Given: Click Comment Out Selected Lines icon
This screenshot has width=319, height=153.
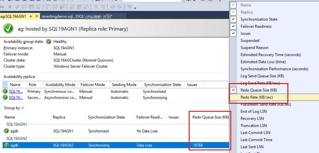Looking at the screenshot, I should (96, 7).
